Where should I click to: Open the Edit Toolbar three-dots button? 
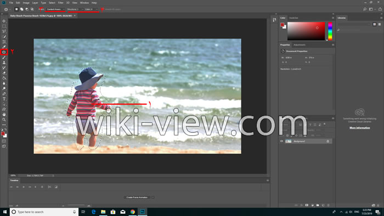pyautogui.click(x=4, y=125)
